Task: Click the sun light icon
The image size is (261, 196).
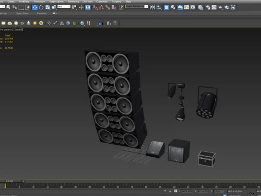Action: point(35,23)
